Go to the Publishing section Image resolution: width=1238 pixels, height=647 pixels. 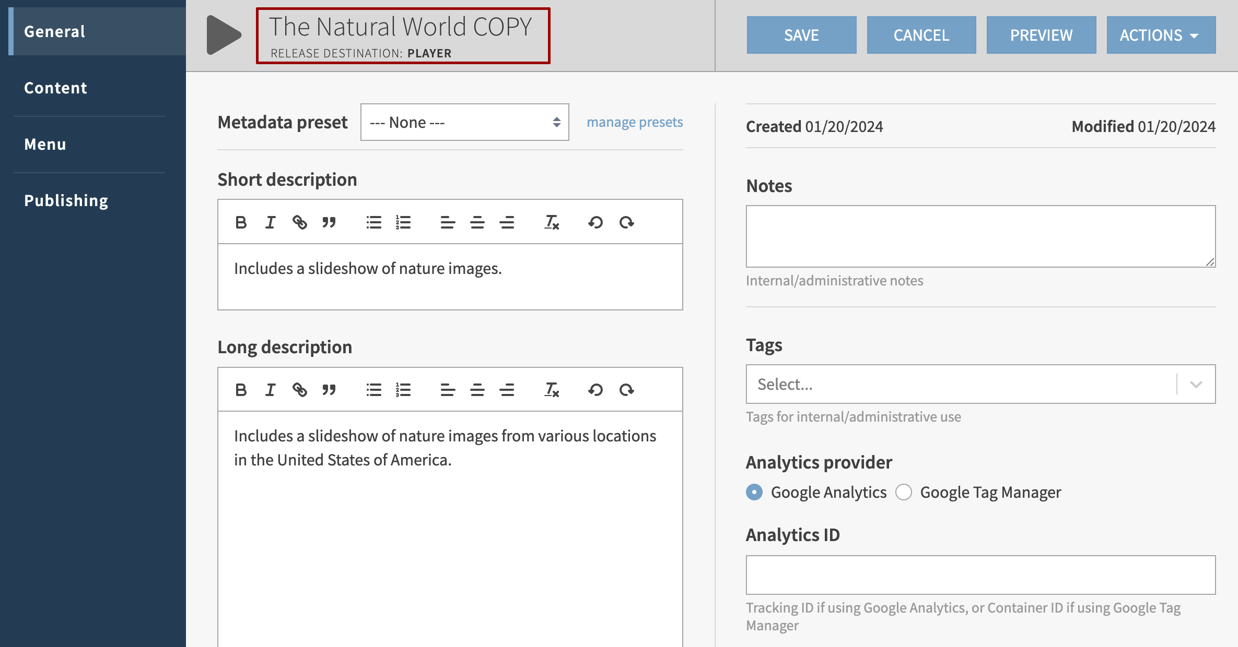click(66, 200)
